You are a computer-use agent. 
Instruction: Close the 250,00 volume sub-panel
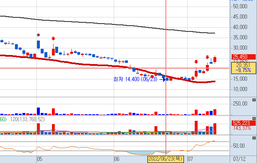coord(254,100)
